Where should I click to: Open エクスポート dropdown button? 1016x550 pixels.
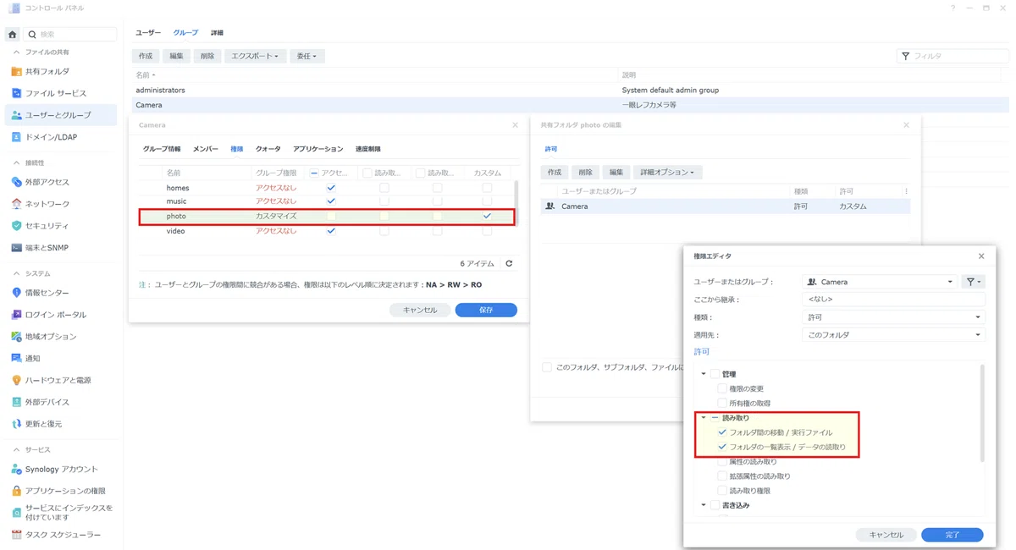255,56
